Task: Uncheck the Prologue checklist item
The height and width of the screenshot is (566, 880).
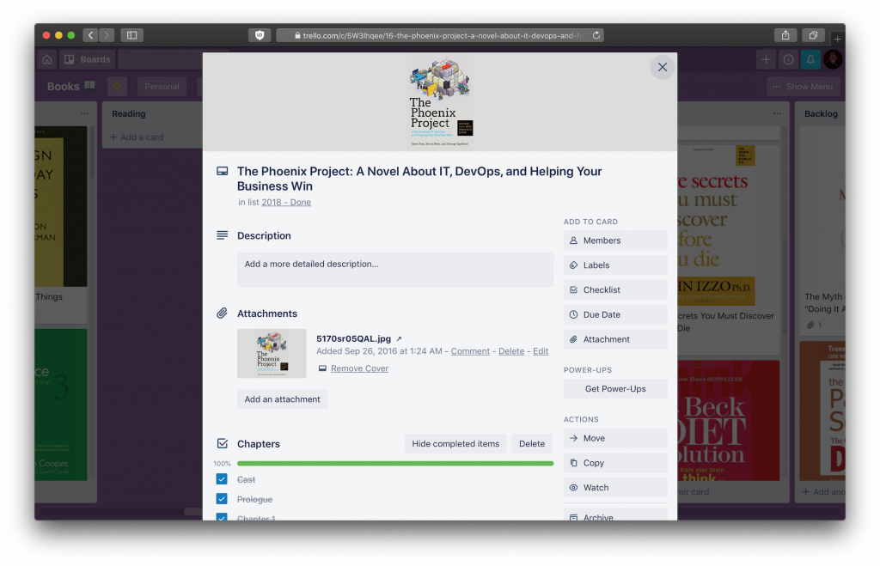Action: coord(222,499)
